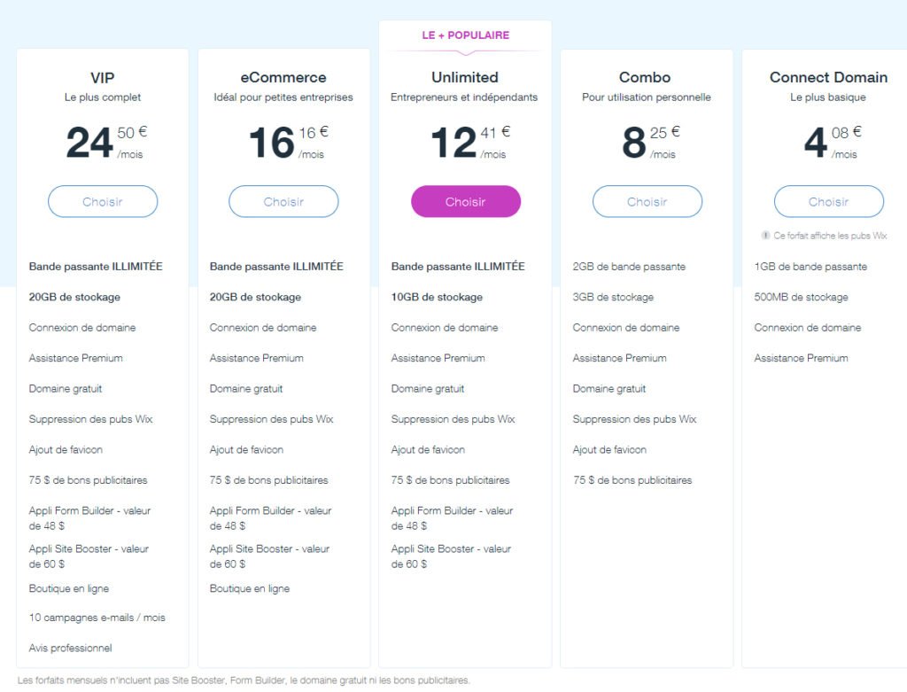The width and height of the screenshot is (907, 692).
Task: Click the Unlimited price of 12.41 €
Action: click(471, 143)
